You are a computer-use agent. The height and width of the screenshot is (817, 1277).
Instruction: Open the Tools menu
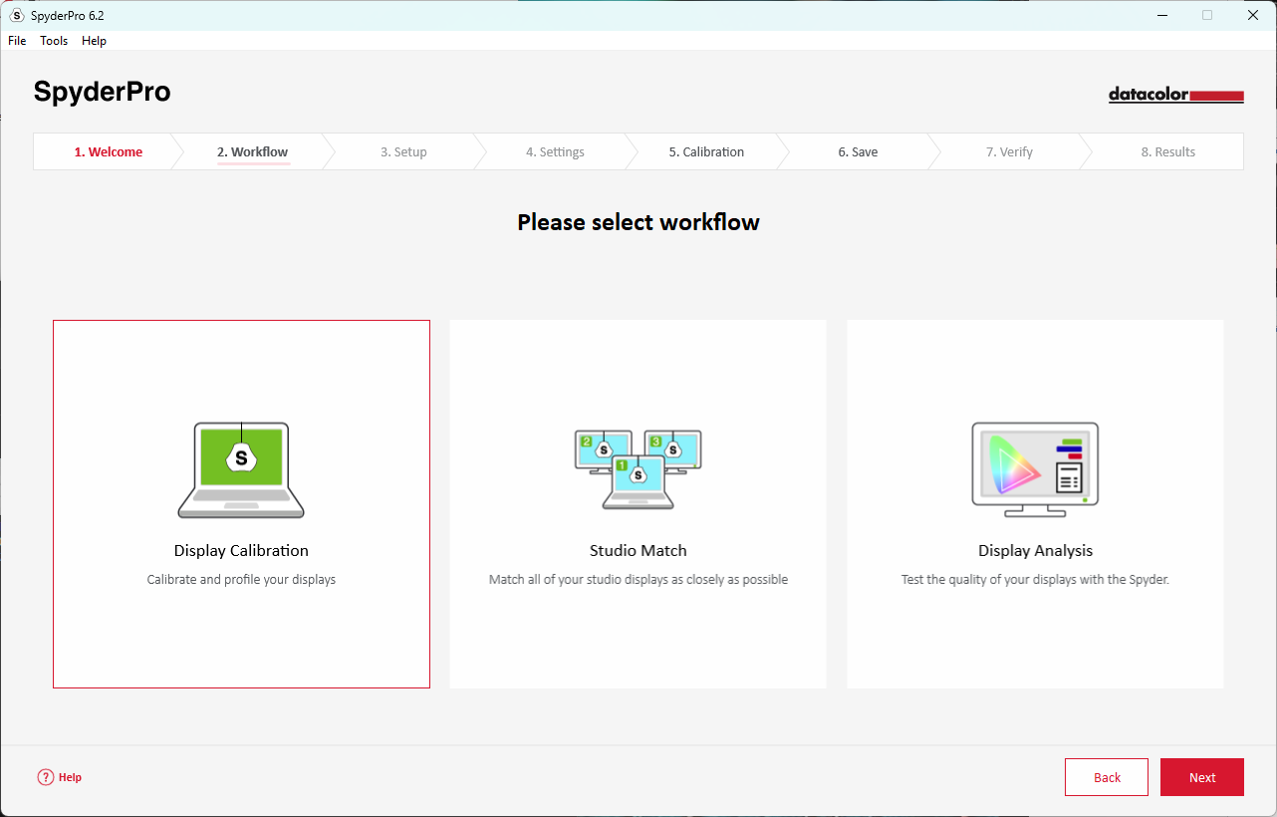click(54, 41)
